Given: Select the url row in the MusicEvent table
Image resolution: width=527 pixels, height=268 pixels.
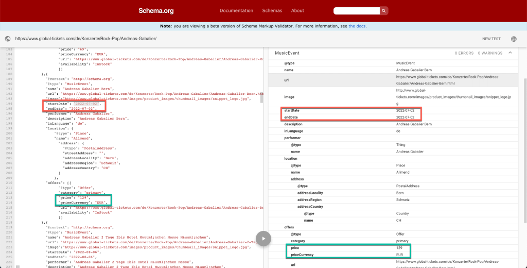Looking at the screenshot, I should click(393, 80).
